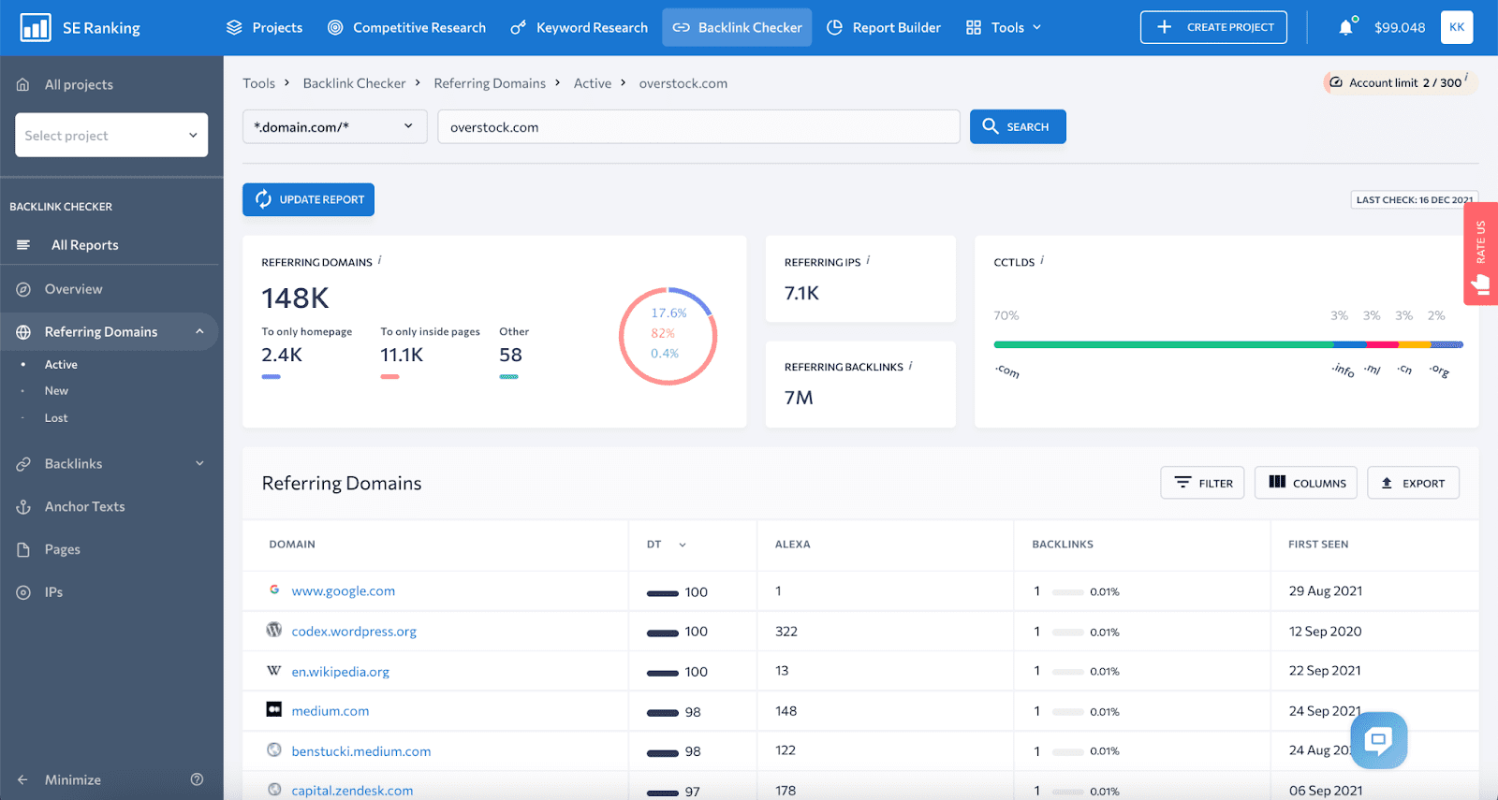
Task: Open the benstucki.medium.com domain link
Action: tap(361, 751)
